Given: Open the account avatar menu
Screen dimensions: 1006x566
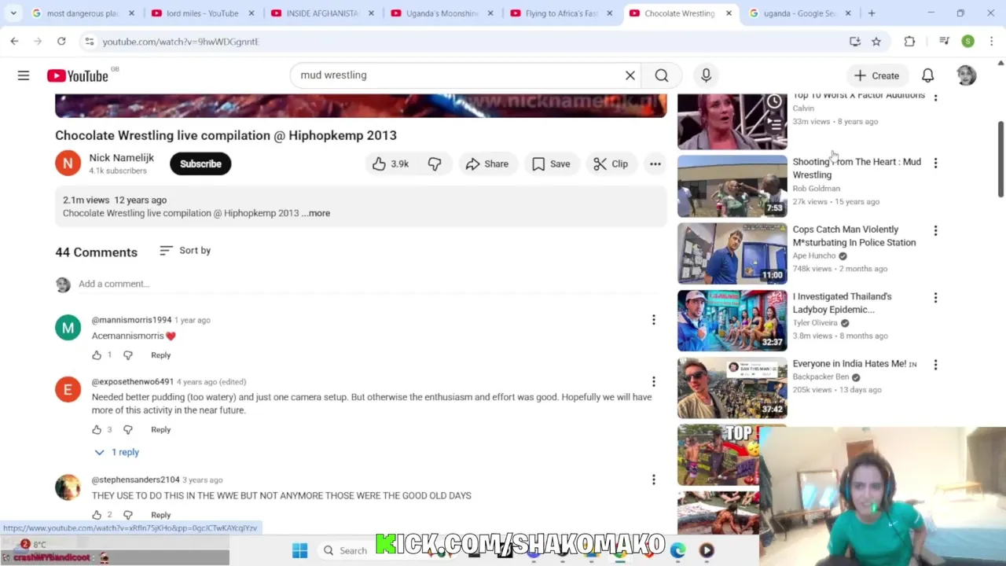Looking at the screenshot, I should [967, 75].
